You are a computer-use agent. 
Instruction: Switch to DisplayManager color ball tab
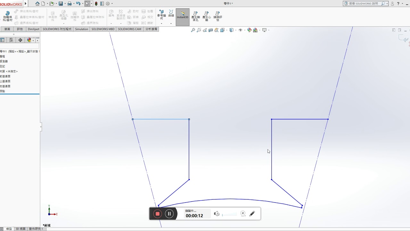point(29,40)
